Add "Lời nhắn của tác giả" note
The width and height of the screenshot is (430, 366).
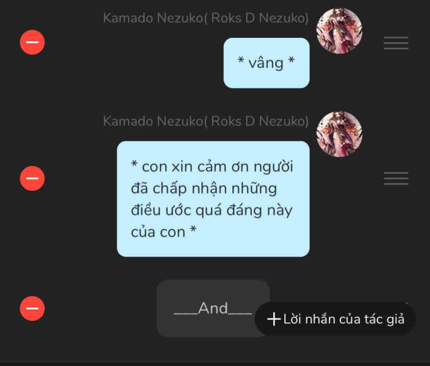335,319
